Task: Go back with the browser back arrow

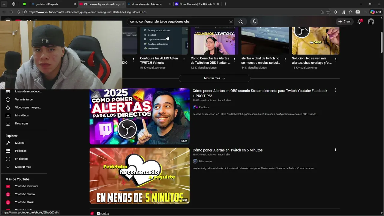Action: click(x=4, y=12)
